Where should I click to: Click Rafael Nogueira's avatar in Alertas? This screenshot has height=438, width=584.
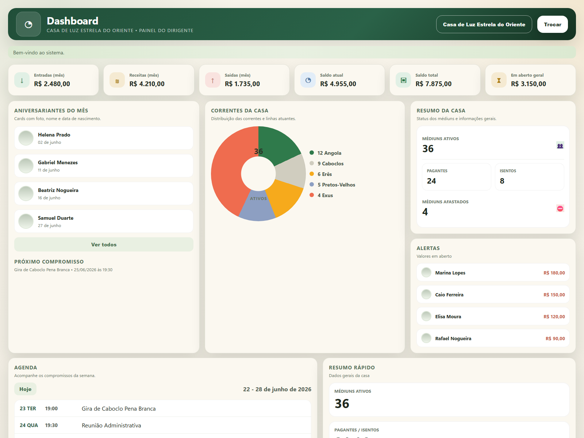(x=426, y=338)
